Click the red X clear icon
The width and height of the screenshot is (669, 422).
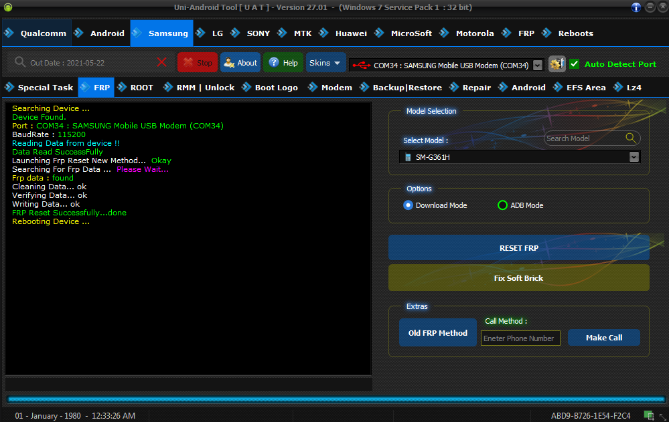click(161, 63)
